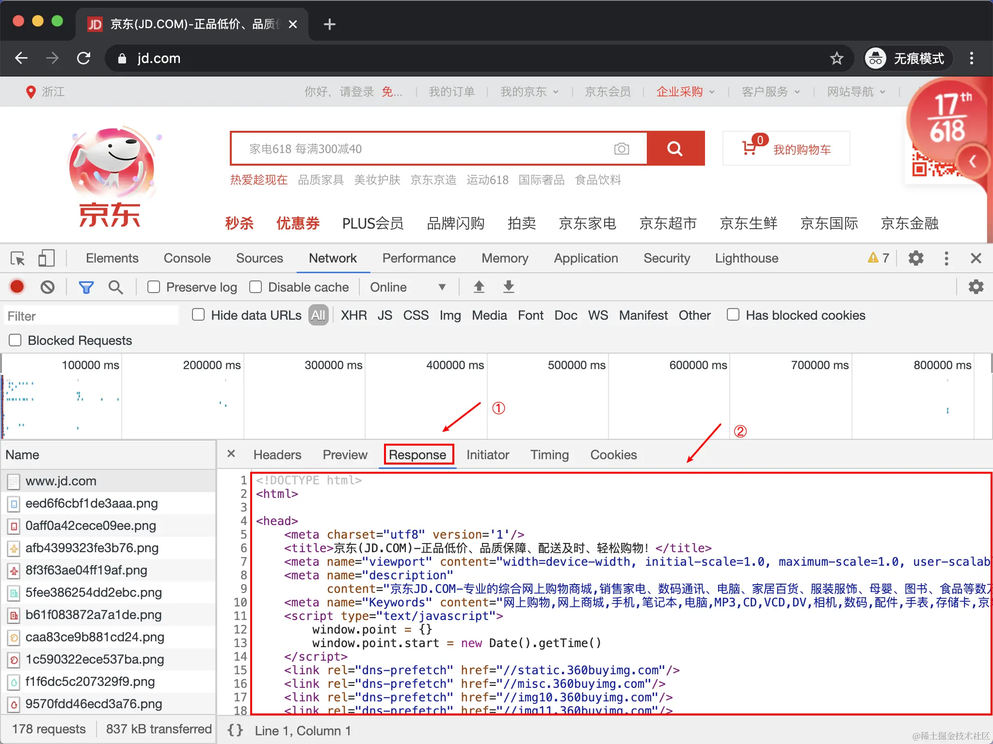Expand the 网站导航 site navigation dropdown
The height and width of the screenshot is (744, 993).
pyautogui.click(x=856, y=92)
